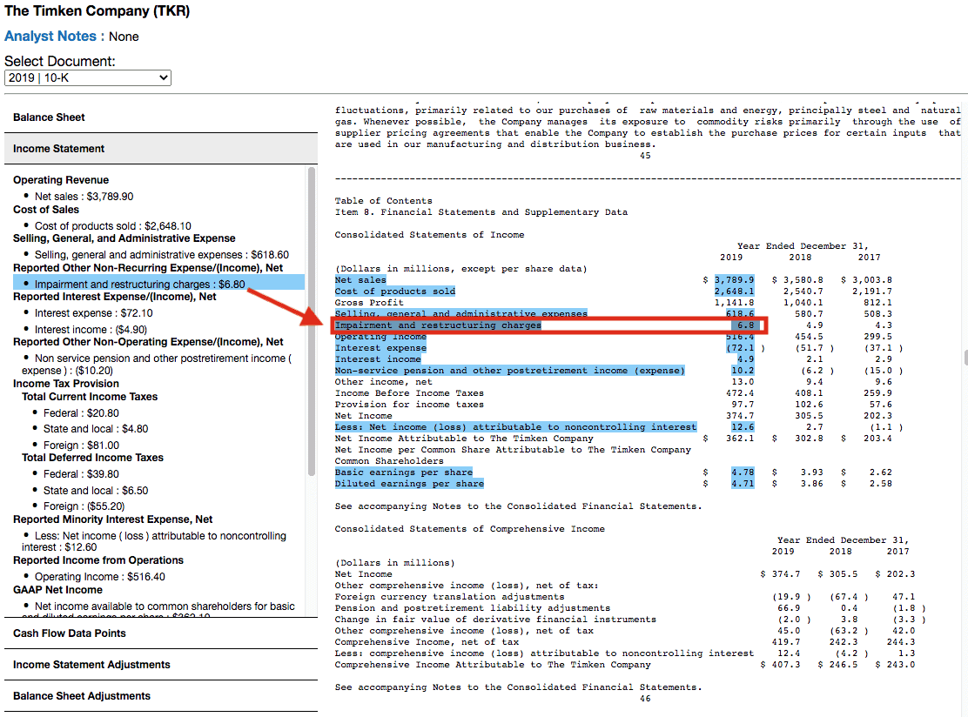Click the 'Foreign currency translation adjustments' document line
The width and height of the screenshot is (968, 717).
[x=449, y=597]
